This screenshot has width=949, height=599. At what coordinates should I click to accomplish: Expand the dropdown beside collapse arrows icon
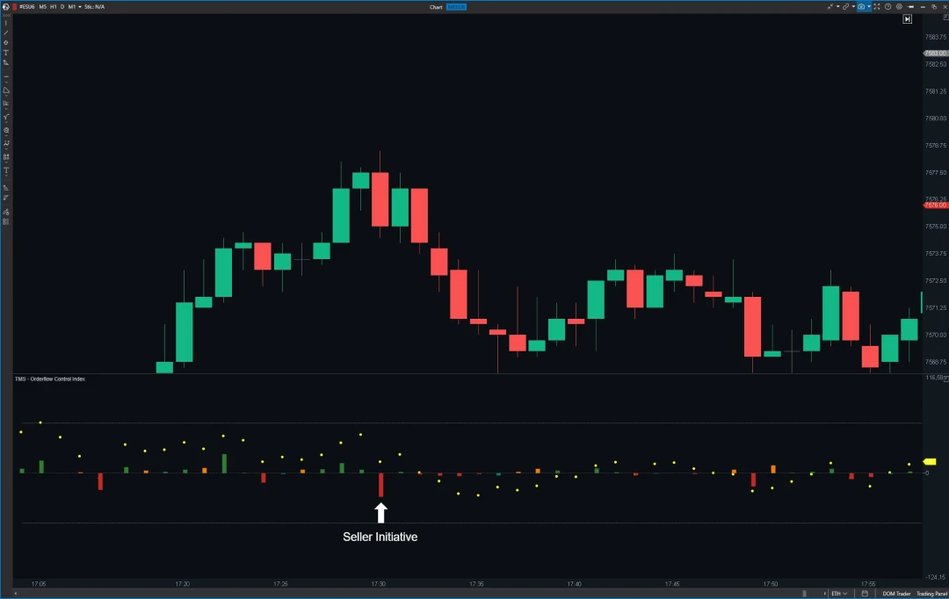coord(838,7)
